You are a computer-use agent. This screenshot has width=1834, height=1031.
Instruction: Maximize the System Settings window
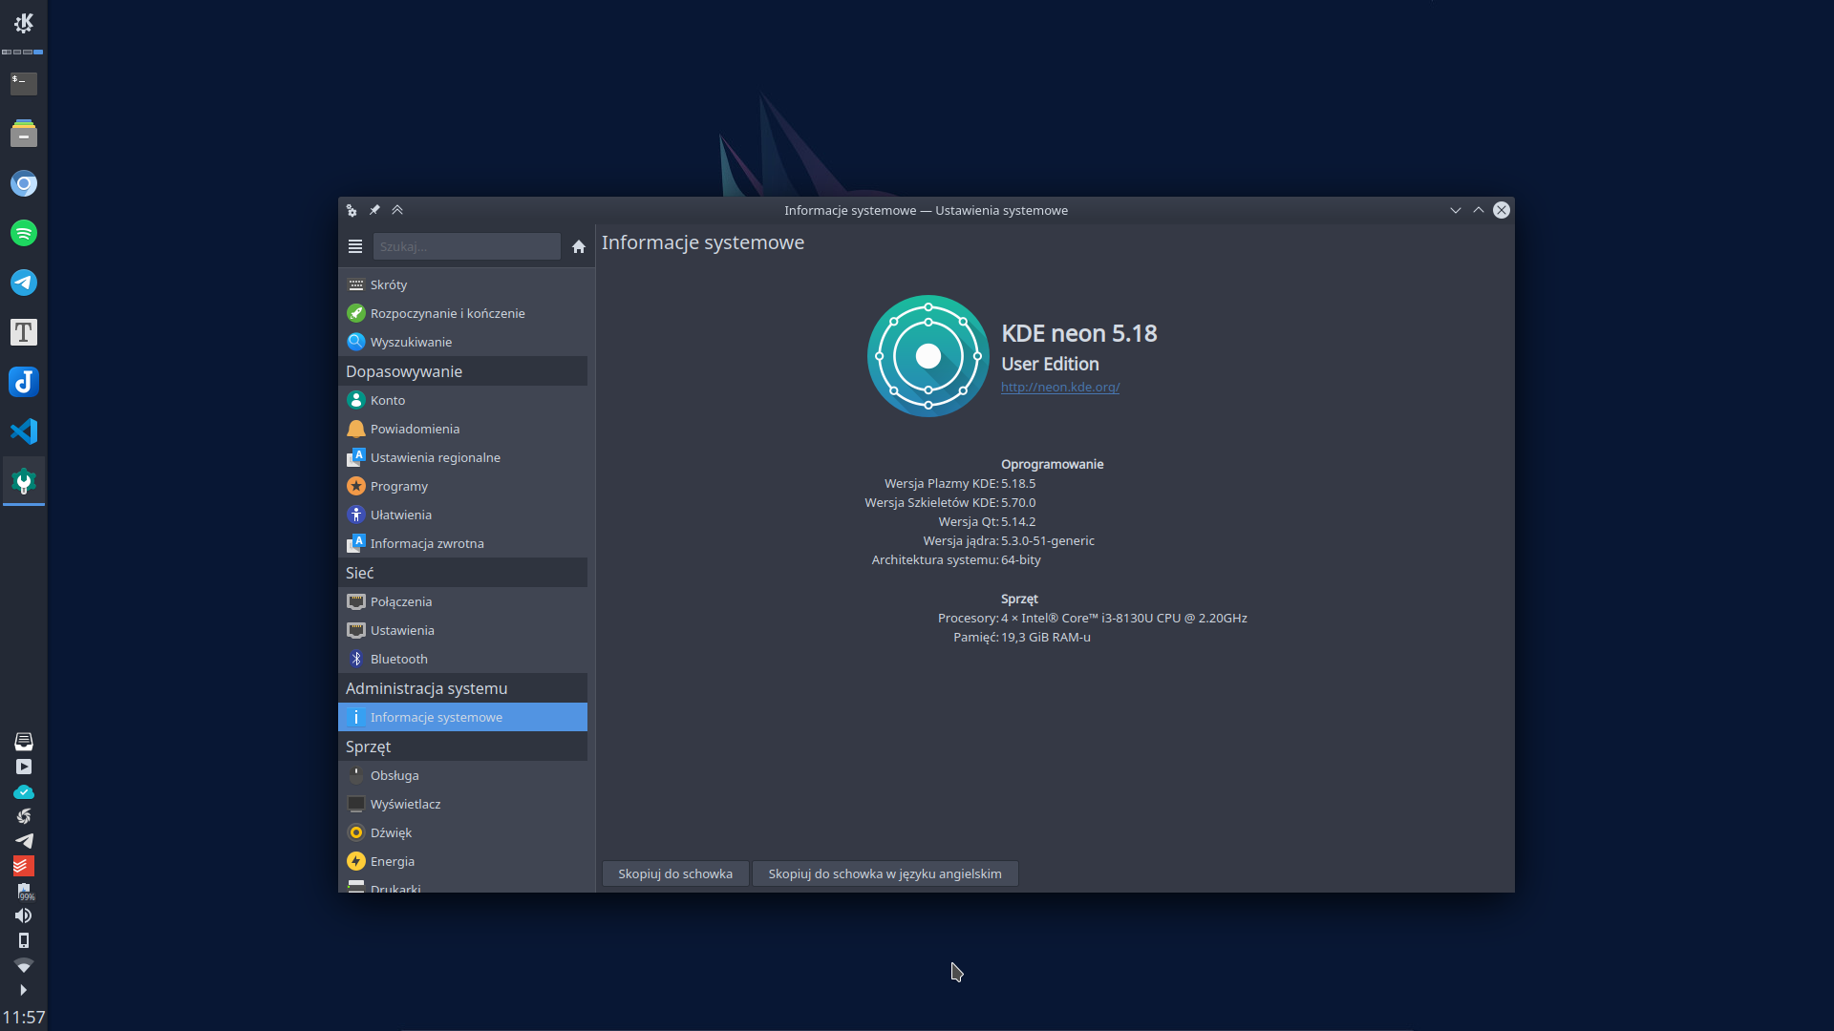tap(1479, 210)
